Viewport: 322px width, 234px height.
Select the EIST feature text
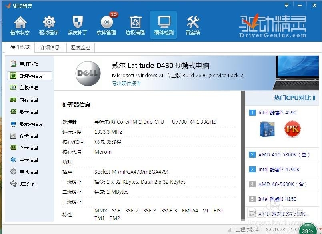(218, 210)
